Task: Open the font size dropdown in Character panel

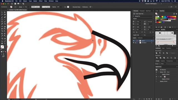Action: pos(142,22)
